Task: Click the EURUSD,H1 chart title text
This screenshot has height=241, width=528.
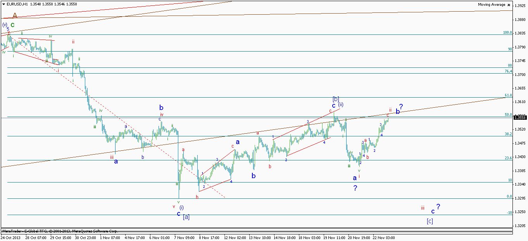Action: [18, 4]
